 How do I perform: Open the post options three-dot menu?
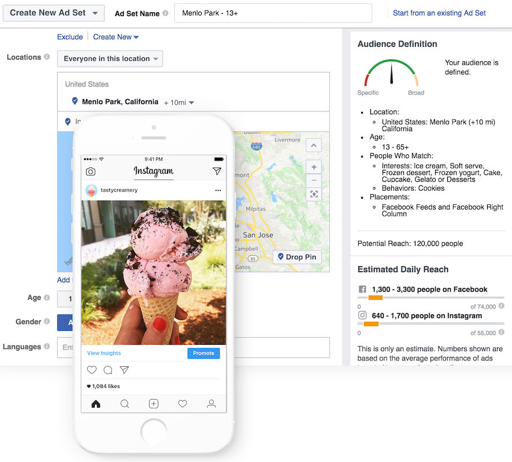(218, 191)
